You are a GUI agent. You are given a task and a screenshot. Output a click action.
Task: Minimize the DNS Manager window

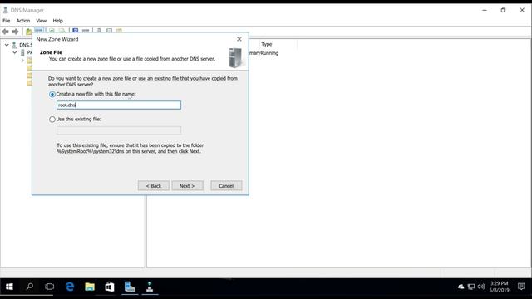pyautogui.click(x=485, y=10)
